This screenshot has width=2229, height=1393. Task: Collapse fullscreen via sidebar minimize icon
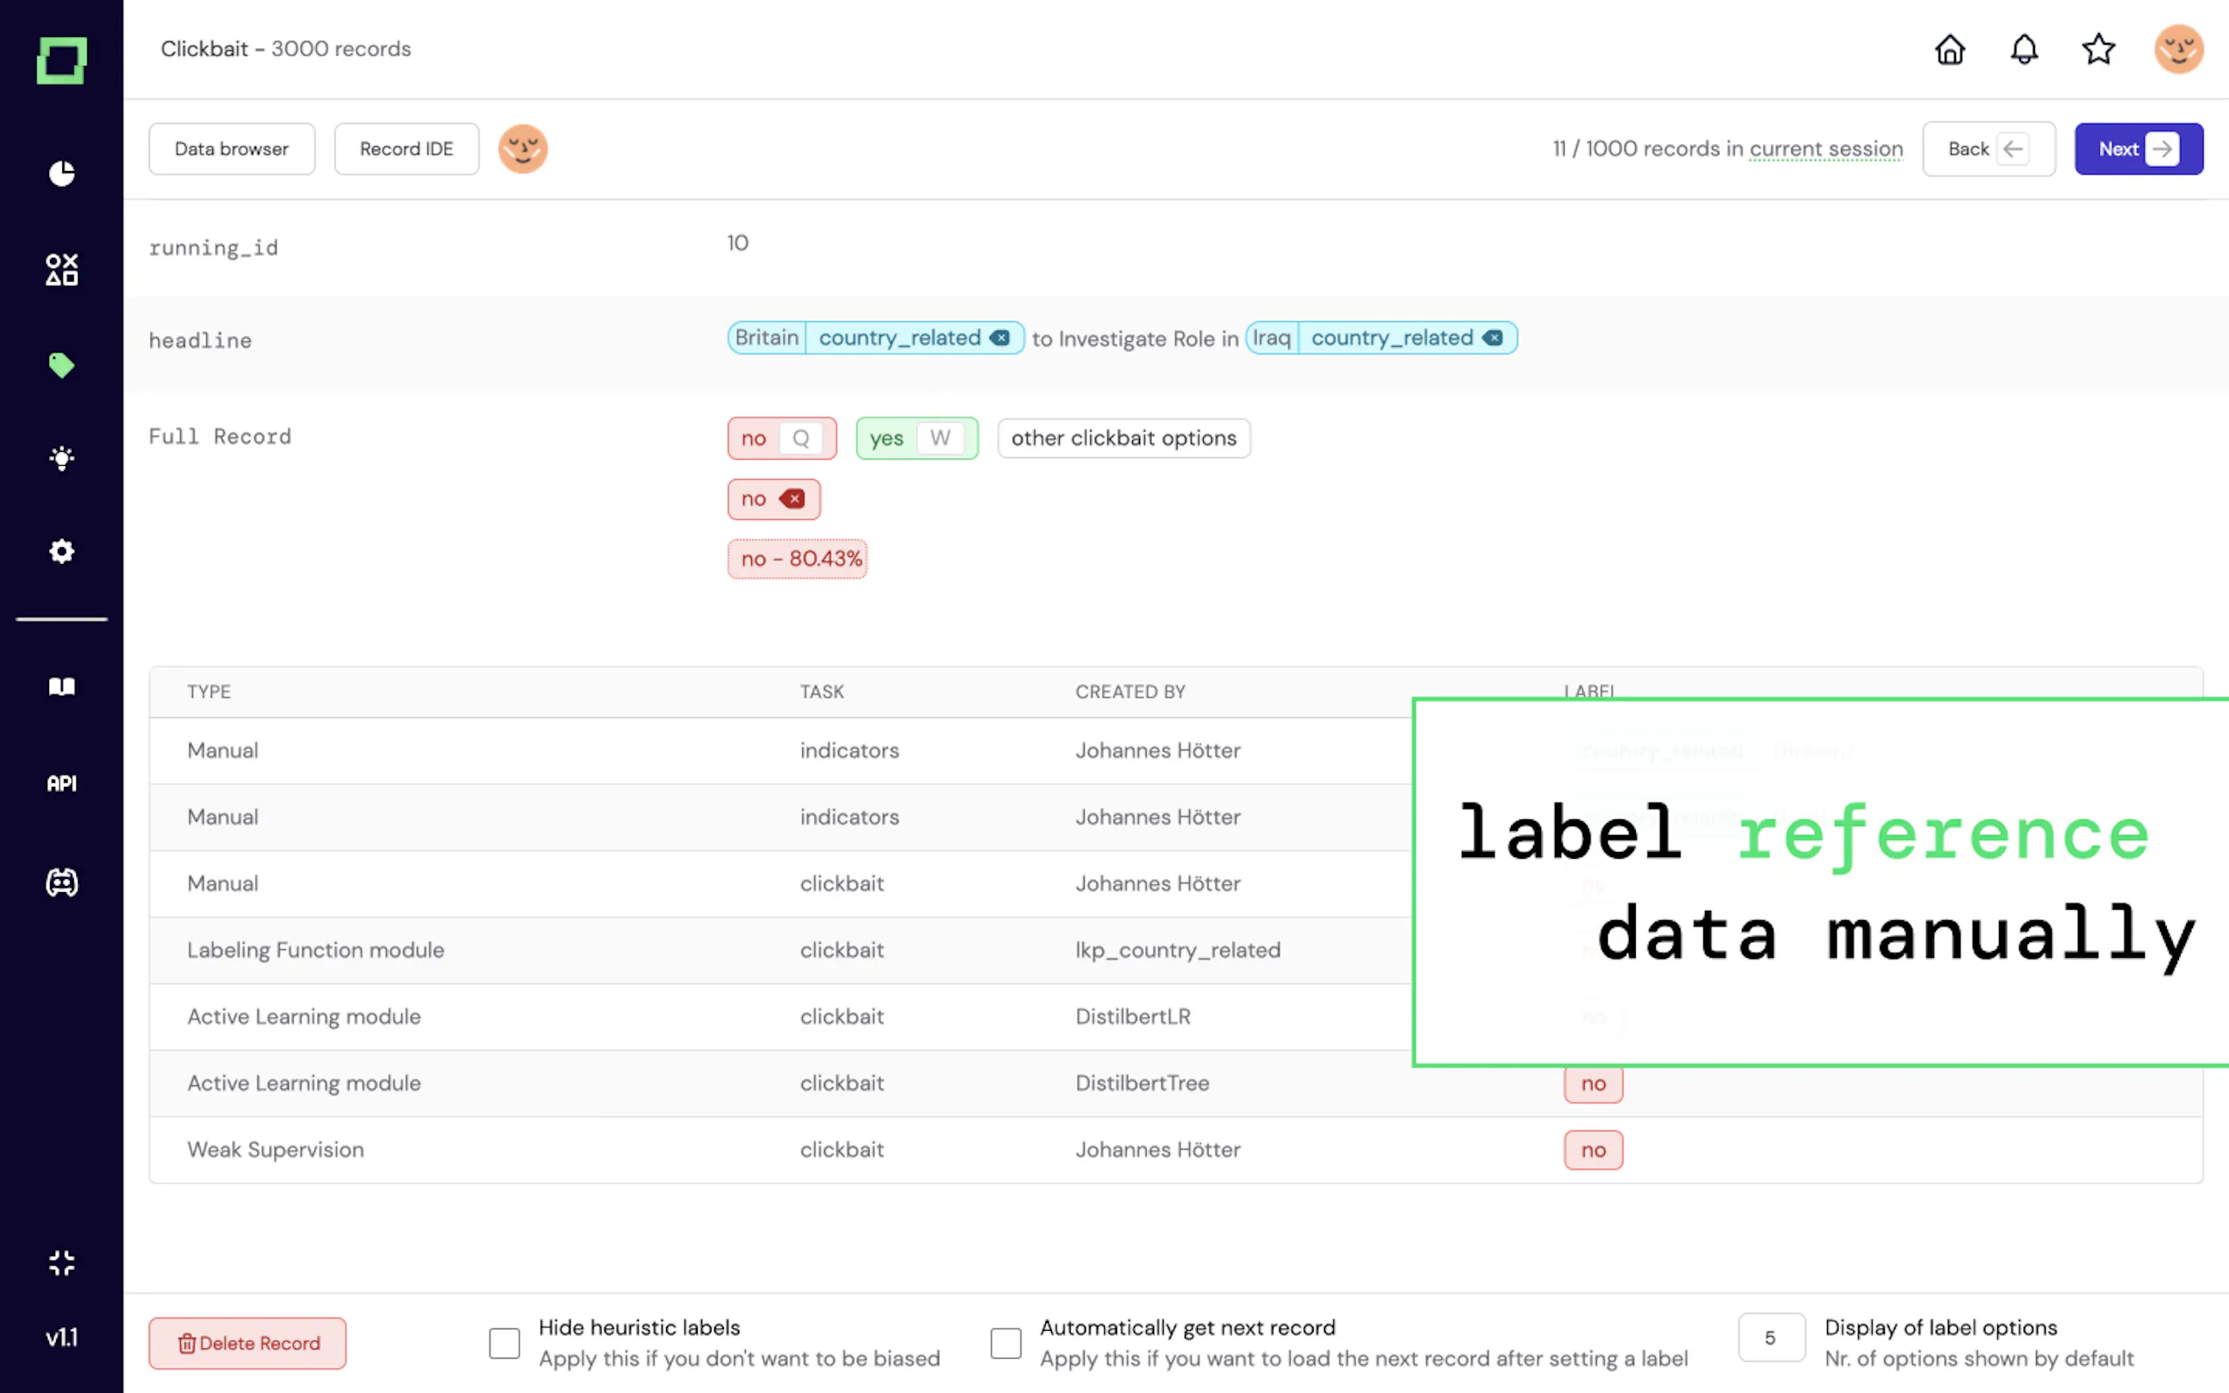61,1262
